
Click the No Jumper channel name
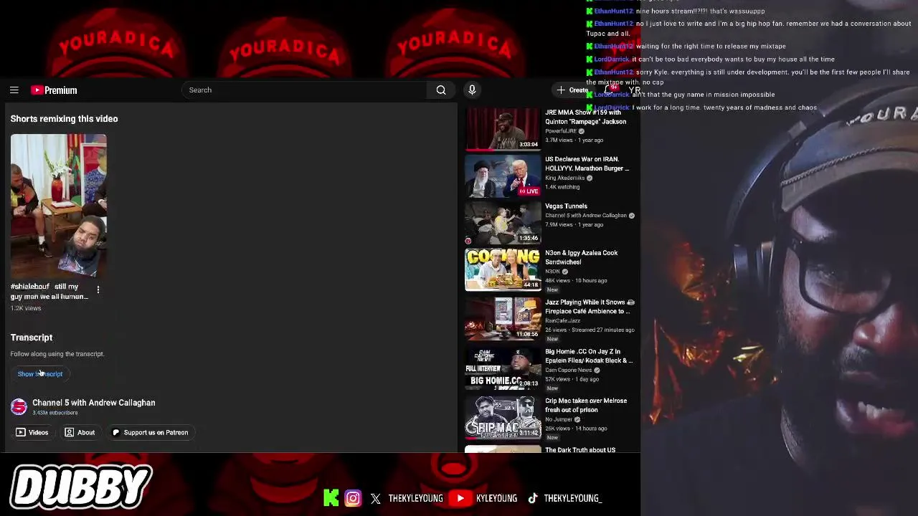click(559, 419)
